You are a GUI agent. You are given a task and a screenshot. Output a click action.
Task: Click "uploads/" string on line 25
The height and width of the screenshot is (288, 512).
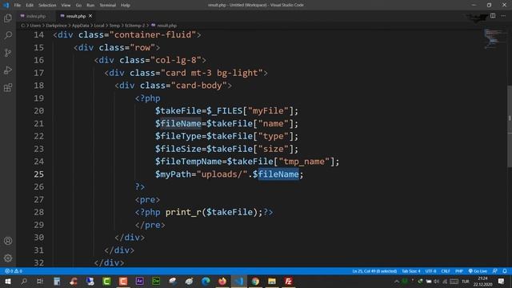click(222, 174)
